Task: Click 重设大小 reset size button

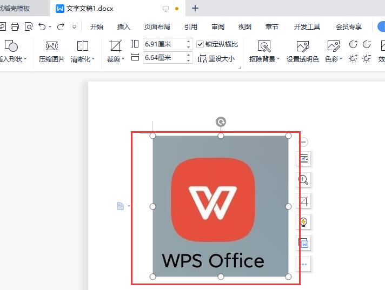Action: (216, 59)
